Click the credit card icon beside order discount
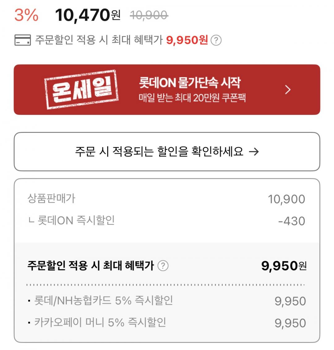 (x=23, y=40)
